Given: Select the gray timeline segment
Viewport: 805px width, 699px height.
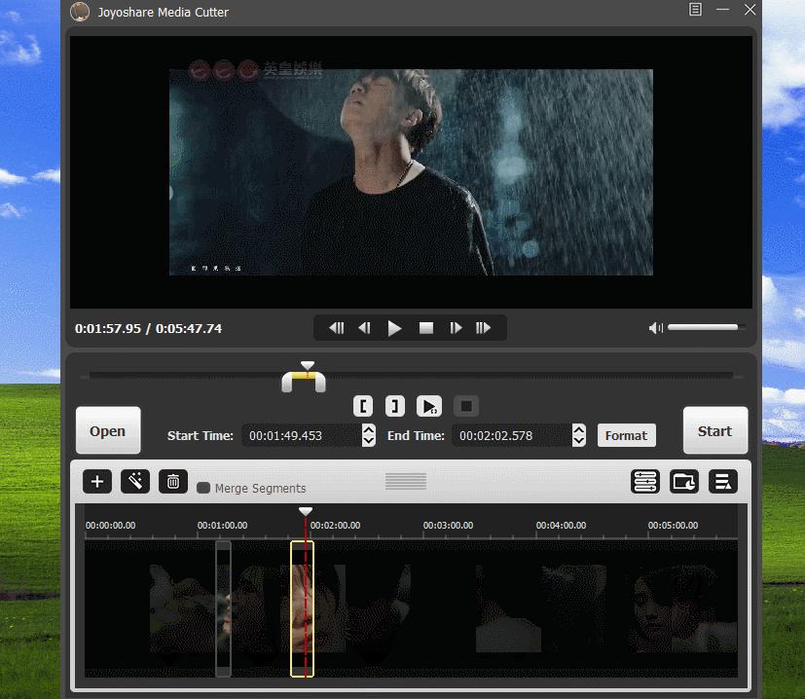Looking at the screenshot, I should [223, 608].
